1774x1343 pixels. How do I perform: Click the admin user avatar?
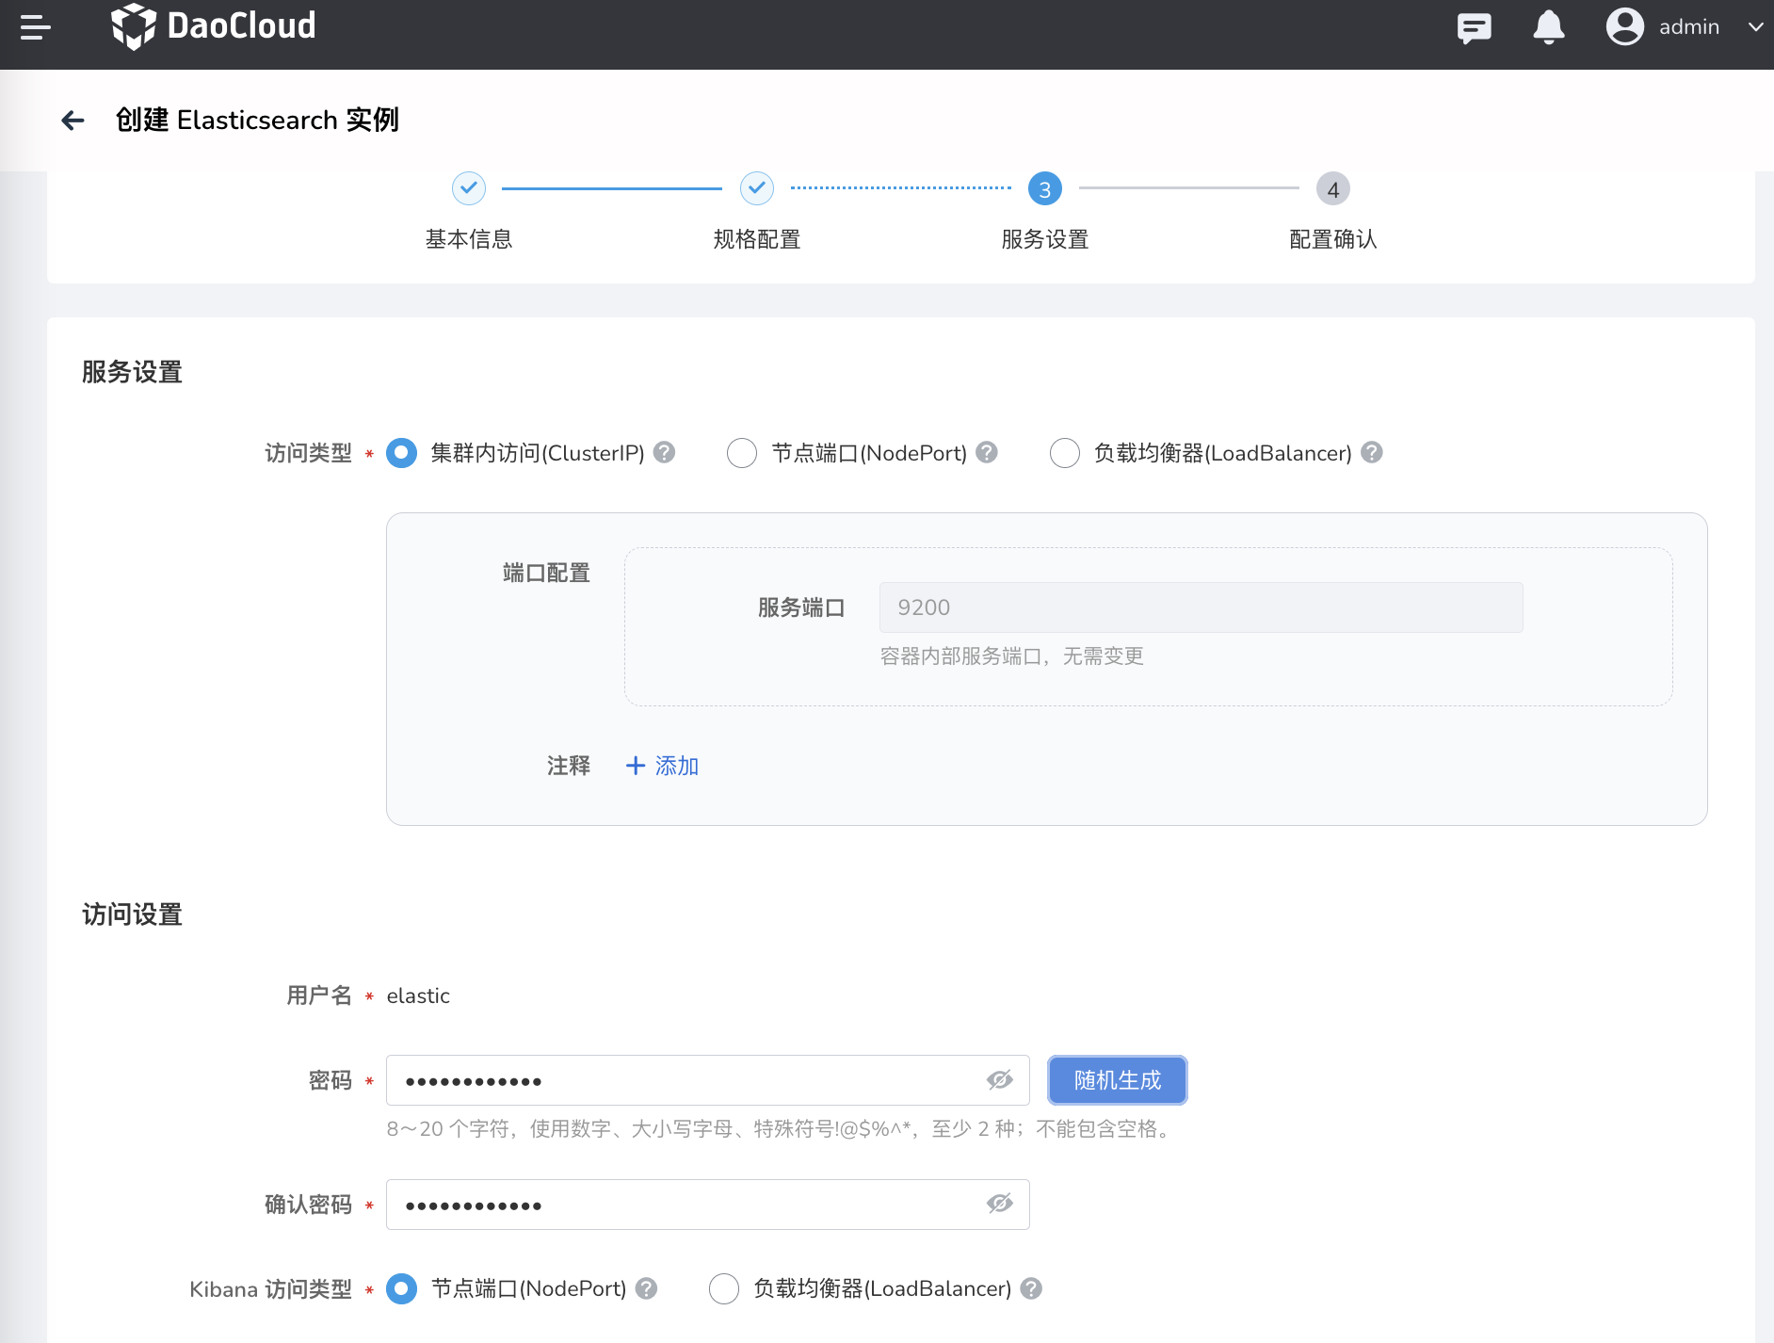pyautogui.click(x=1625, y=26)
